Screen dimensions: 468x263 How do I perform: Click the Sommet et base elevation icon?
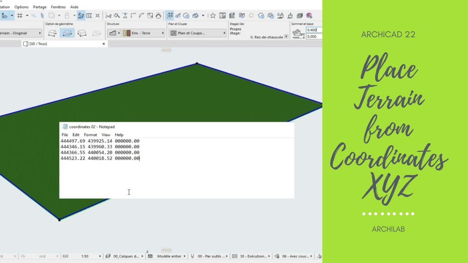(298, 33)
